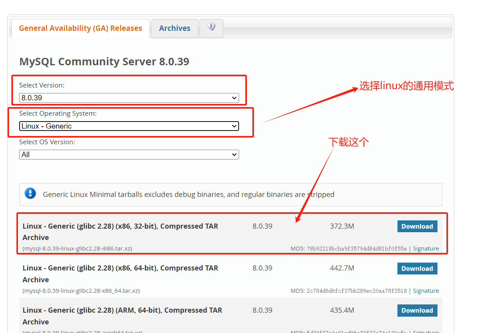
Task: Click the MD5 value 78b92218bcba9f35794d84d81bf0f55e
Action: 356,249
